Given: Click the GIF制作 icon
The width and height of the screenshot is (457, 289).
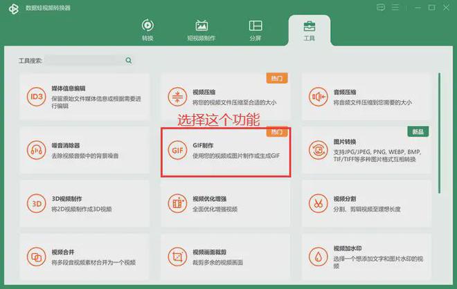Looking at the screenshot, I should pos(177,150).
